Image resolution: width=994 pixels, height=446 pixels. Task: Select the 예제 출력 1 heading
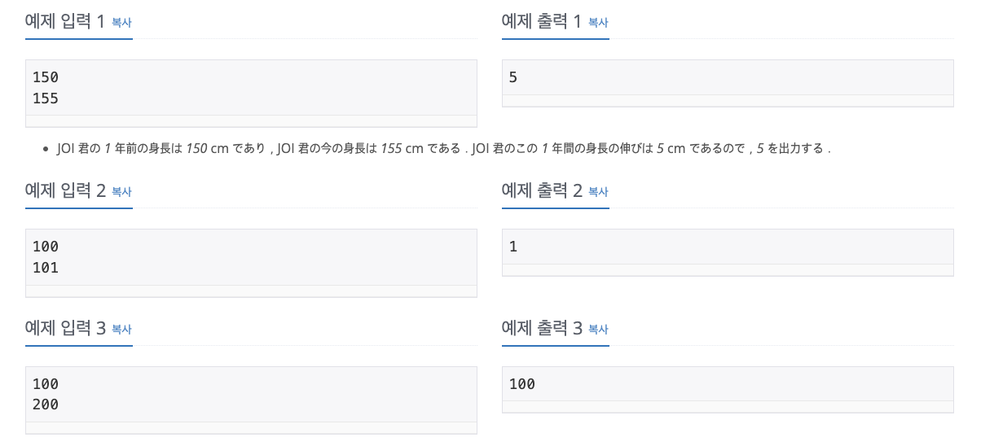542,22
